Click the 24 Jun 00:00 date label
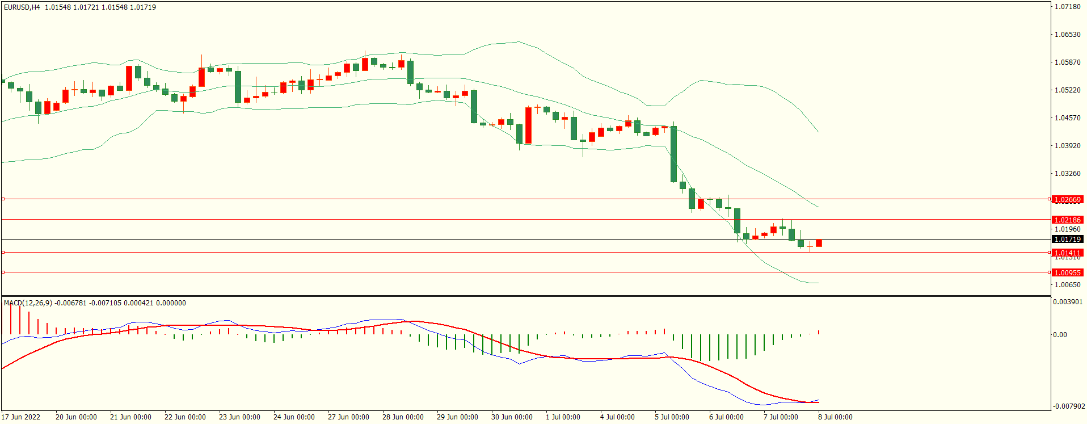This screenshot has height=424, width=1087. click(294, 417)
